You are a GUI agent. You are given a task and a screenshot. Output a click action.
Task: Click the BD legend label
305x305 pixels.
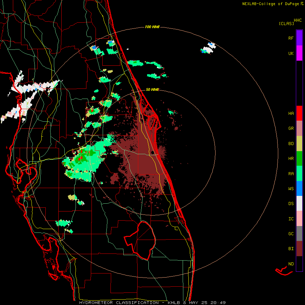291,144
